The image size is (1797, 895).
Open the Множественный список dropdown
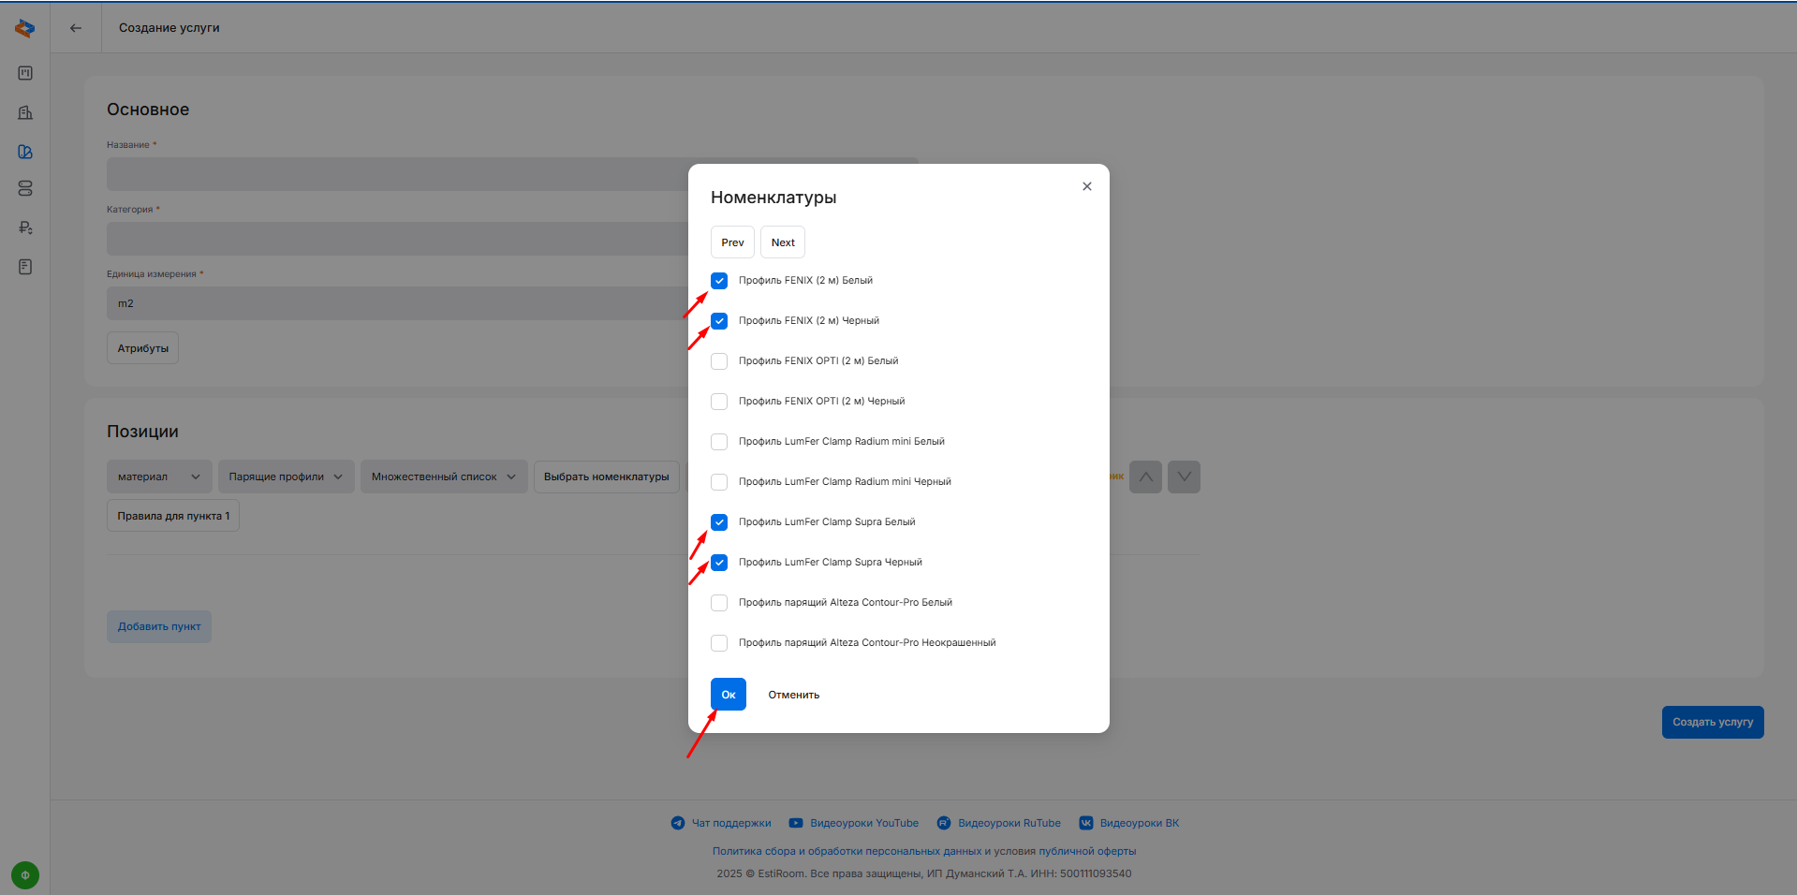443,477
